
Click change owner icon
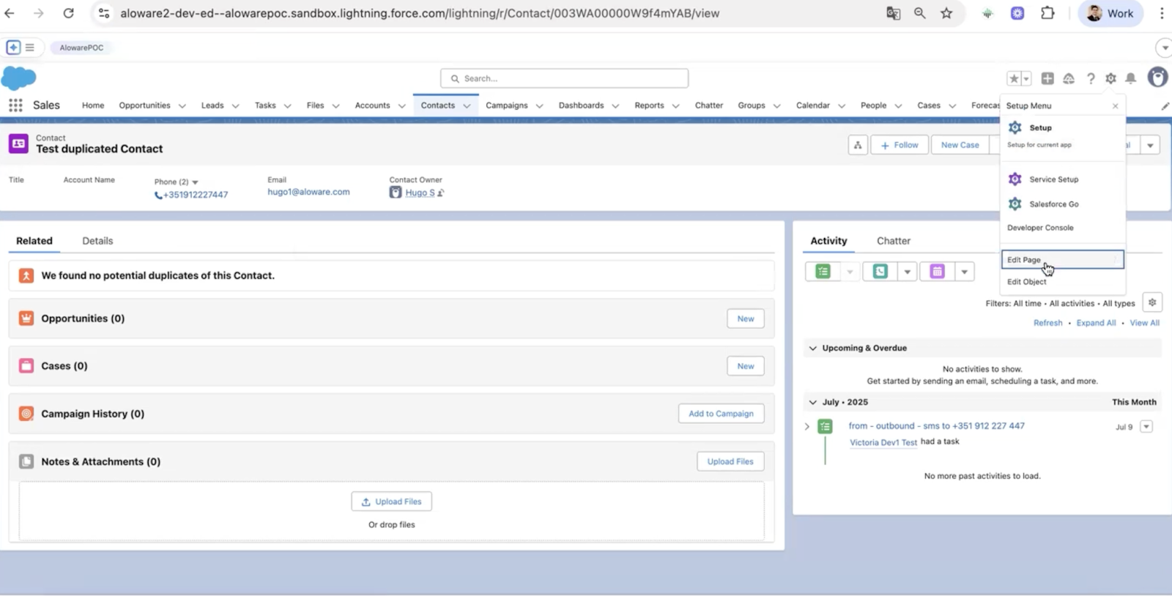pyautogui.click(x=441, y=193)
